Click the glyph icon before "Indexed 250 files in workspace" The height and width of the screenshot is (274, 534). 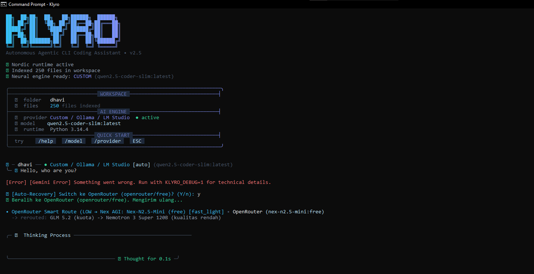pos(7,71)
